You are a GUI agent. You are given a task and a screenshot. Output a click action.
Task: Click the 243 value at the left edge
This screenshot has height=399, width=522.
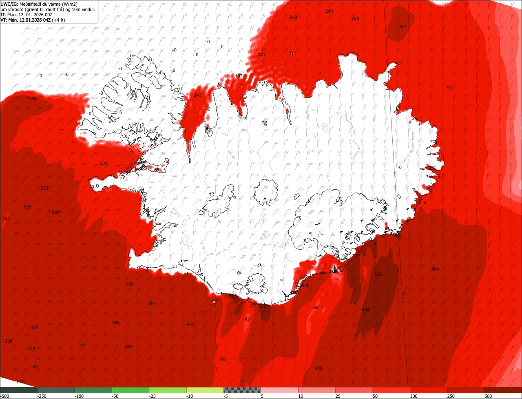(6, 219)
